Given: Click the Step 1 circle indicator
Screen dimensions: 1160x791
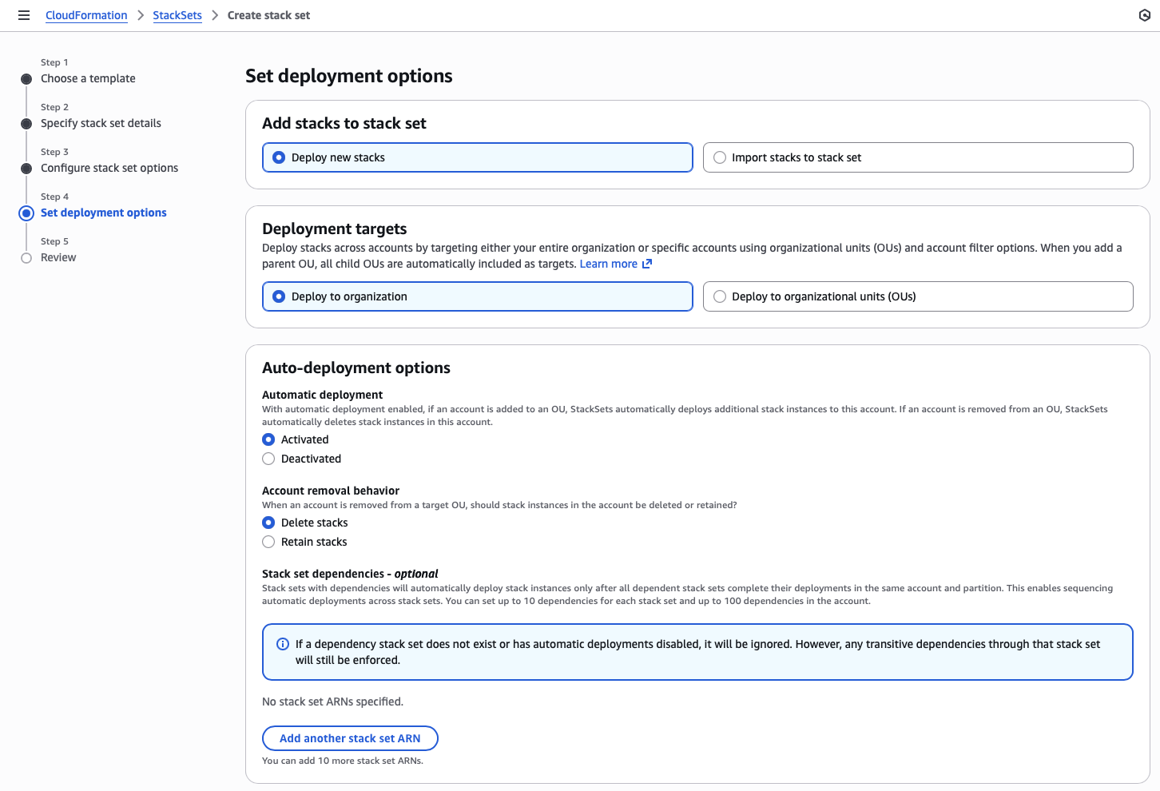Looking at the screenshot, I should pos(26,79).
